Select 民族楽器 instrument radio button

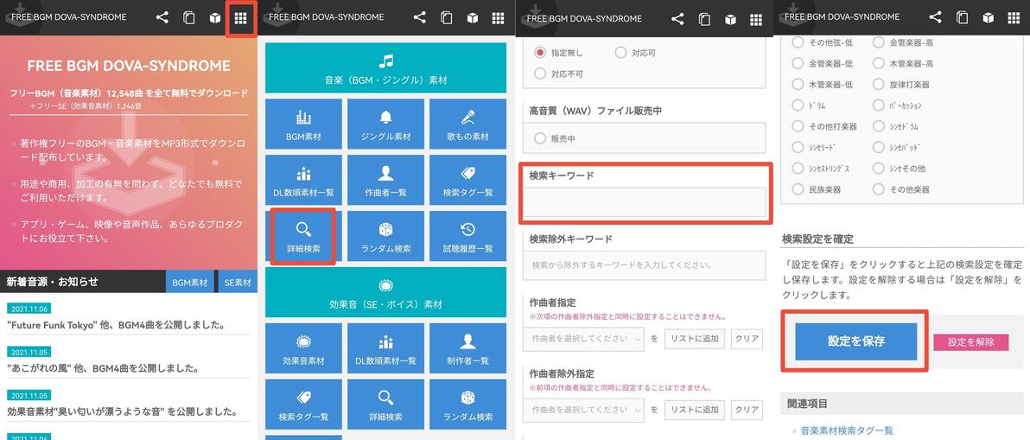point(798,189)
